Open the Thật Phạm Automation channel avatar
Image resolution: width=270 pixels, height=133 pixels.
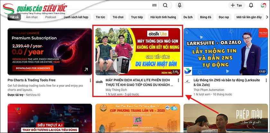tap(187, 82)
